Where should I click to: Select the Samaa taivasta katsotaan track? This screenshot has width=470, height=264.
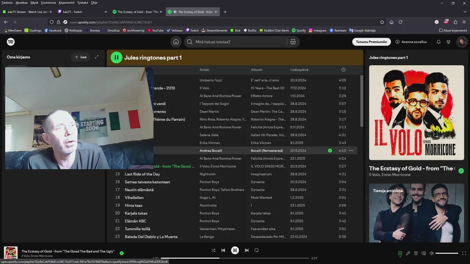(147, 182)
